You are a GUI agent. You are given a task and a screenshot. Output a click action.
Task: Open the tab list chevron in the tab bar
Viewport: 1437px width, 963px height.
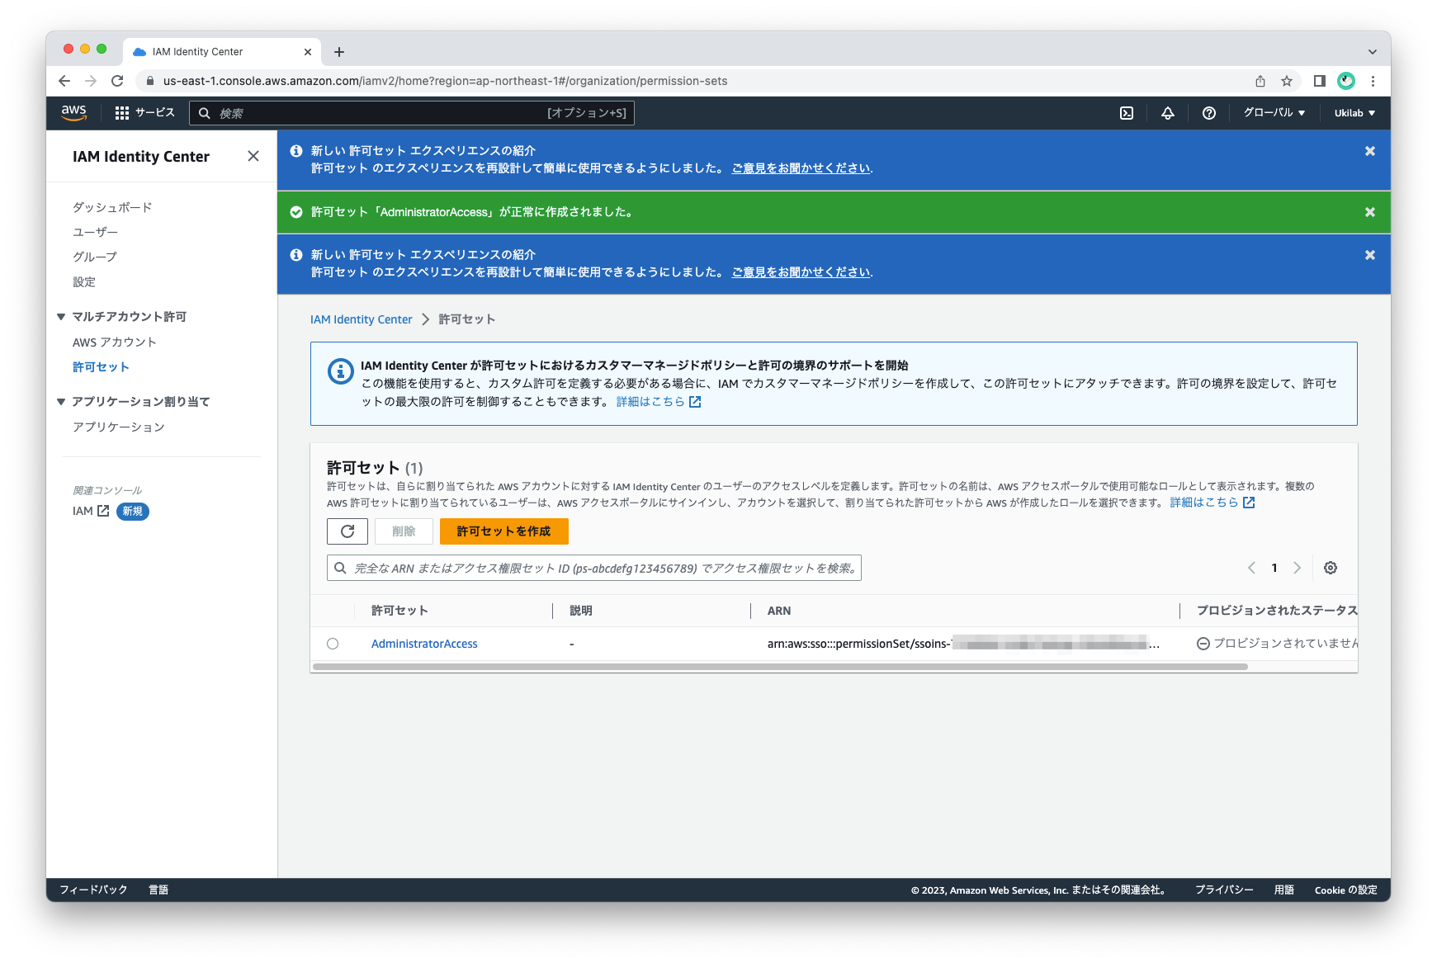(1373, 52)
